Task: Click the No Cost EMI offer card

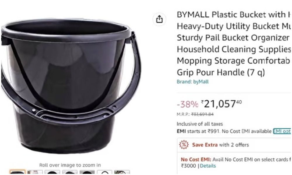Action: point(234,163)
